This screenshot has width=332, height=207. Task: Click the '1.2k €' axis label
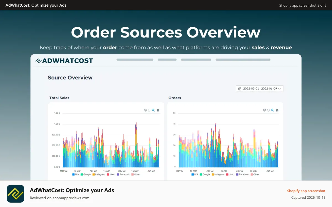(57, 124)
